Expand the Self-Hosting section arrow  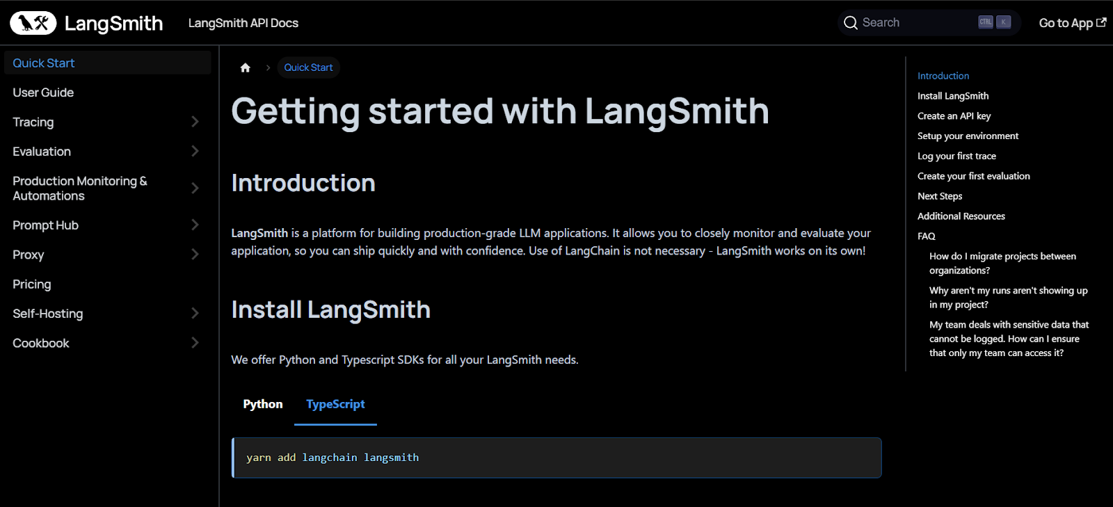coord(195,313)
